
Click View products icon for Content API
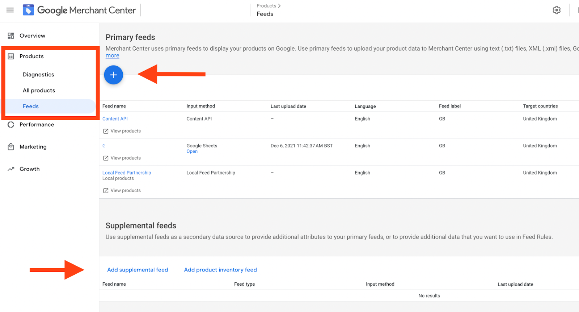106,131
